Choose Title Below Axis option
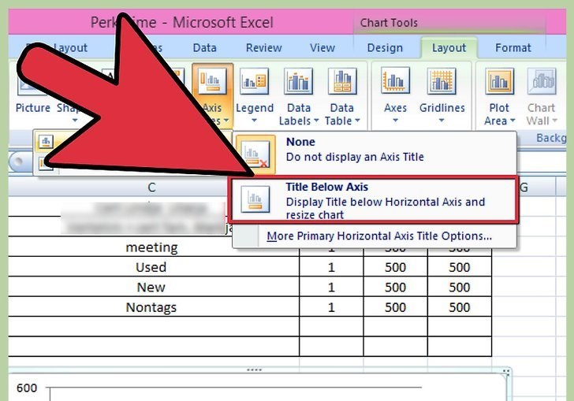 [375, 200]
